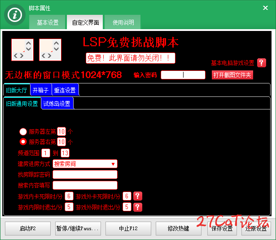Click right arrow in second scroll box
This screenshot has width=276, height=240.
coord(49,56)
